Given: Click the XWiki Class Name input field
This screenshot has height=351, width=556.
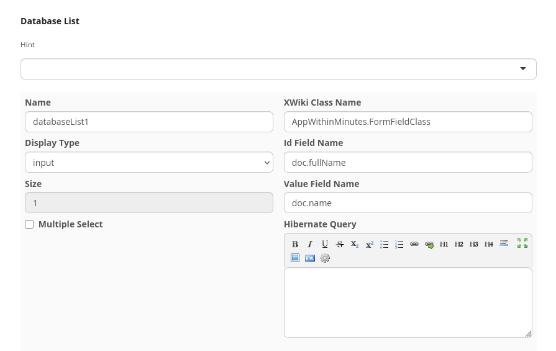Looking at the screenshot, I should pos(408,122).
